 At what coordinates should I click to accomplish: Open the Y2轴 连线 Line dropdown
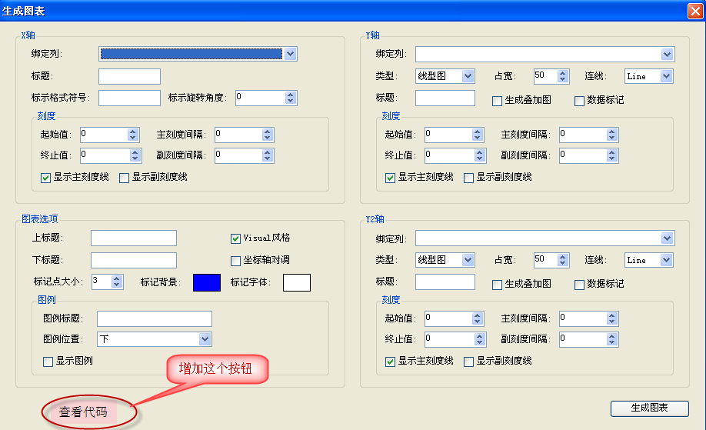click(x=666, y=260)
